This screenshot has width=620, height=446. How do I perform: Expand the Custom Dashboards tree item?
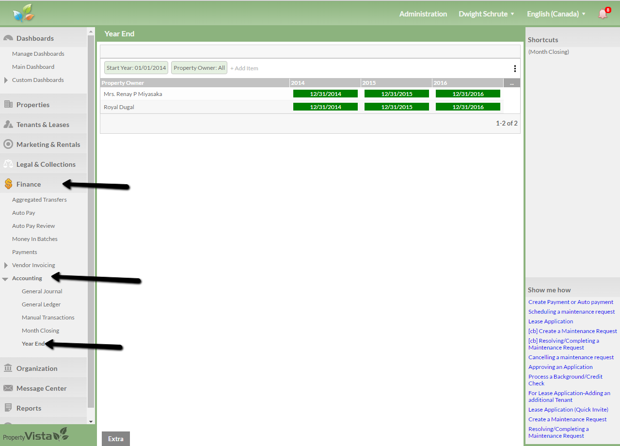(6, 80)
